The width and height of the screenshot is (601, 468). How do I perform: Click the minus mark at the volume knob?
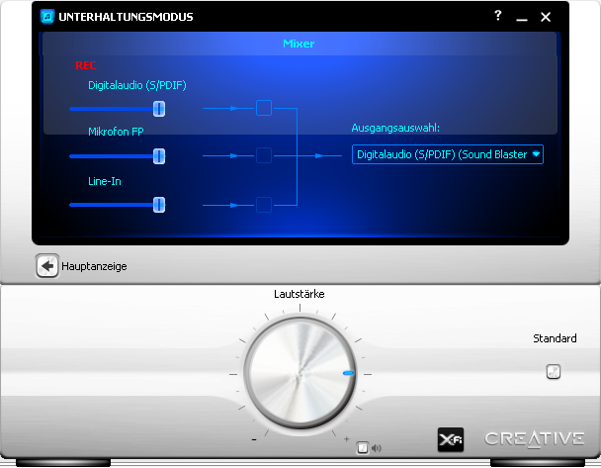254,439
